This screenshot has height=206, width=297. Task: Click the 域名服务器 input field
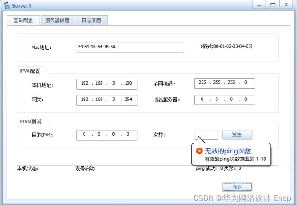point(224,100)
